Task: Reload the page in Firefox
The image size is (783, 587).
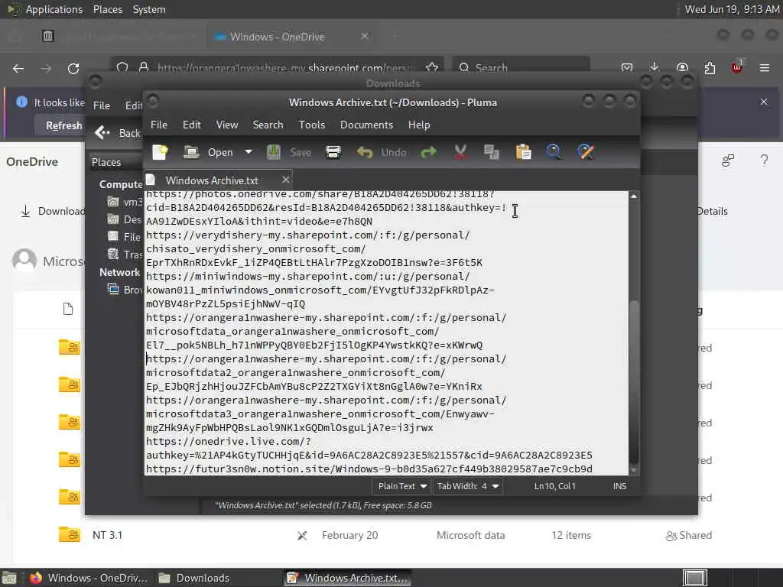Action: (x=73, y=68)
